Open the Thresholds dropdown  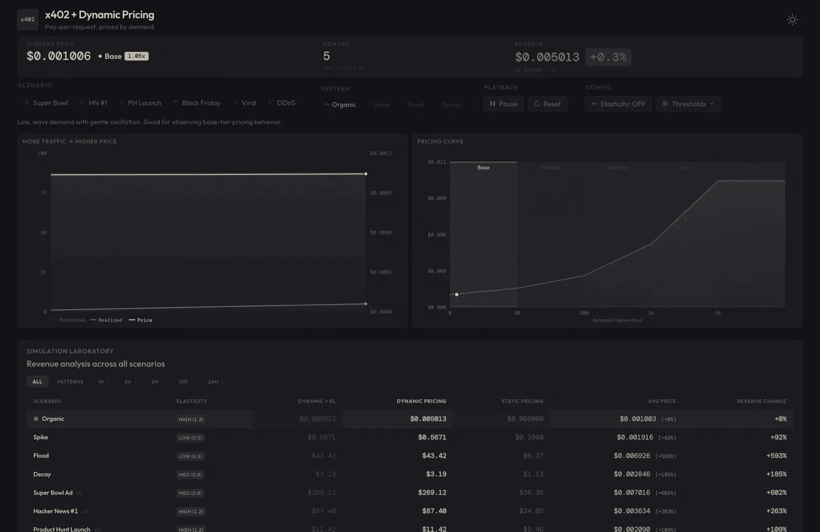point(688,104)
